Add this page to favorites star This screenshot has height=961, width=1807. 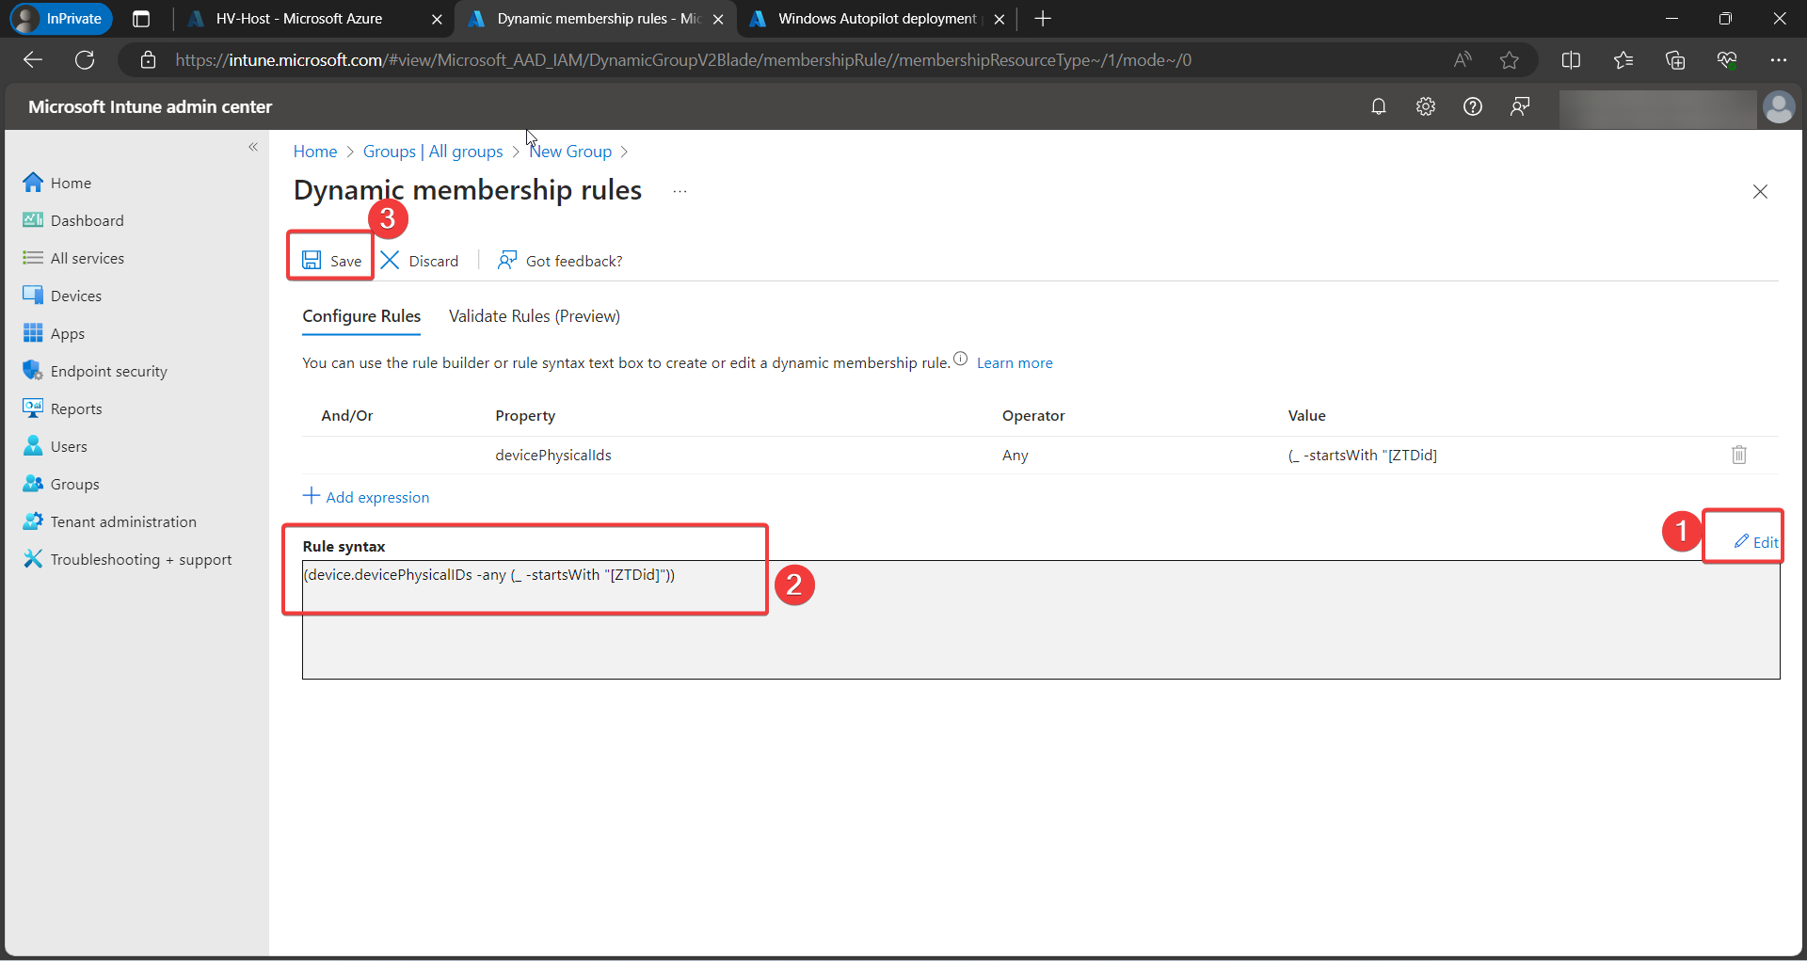pyautogui.click(x=1510, y=60)
